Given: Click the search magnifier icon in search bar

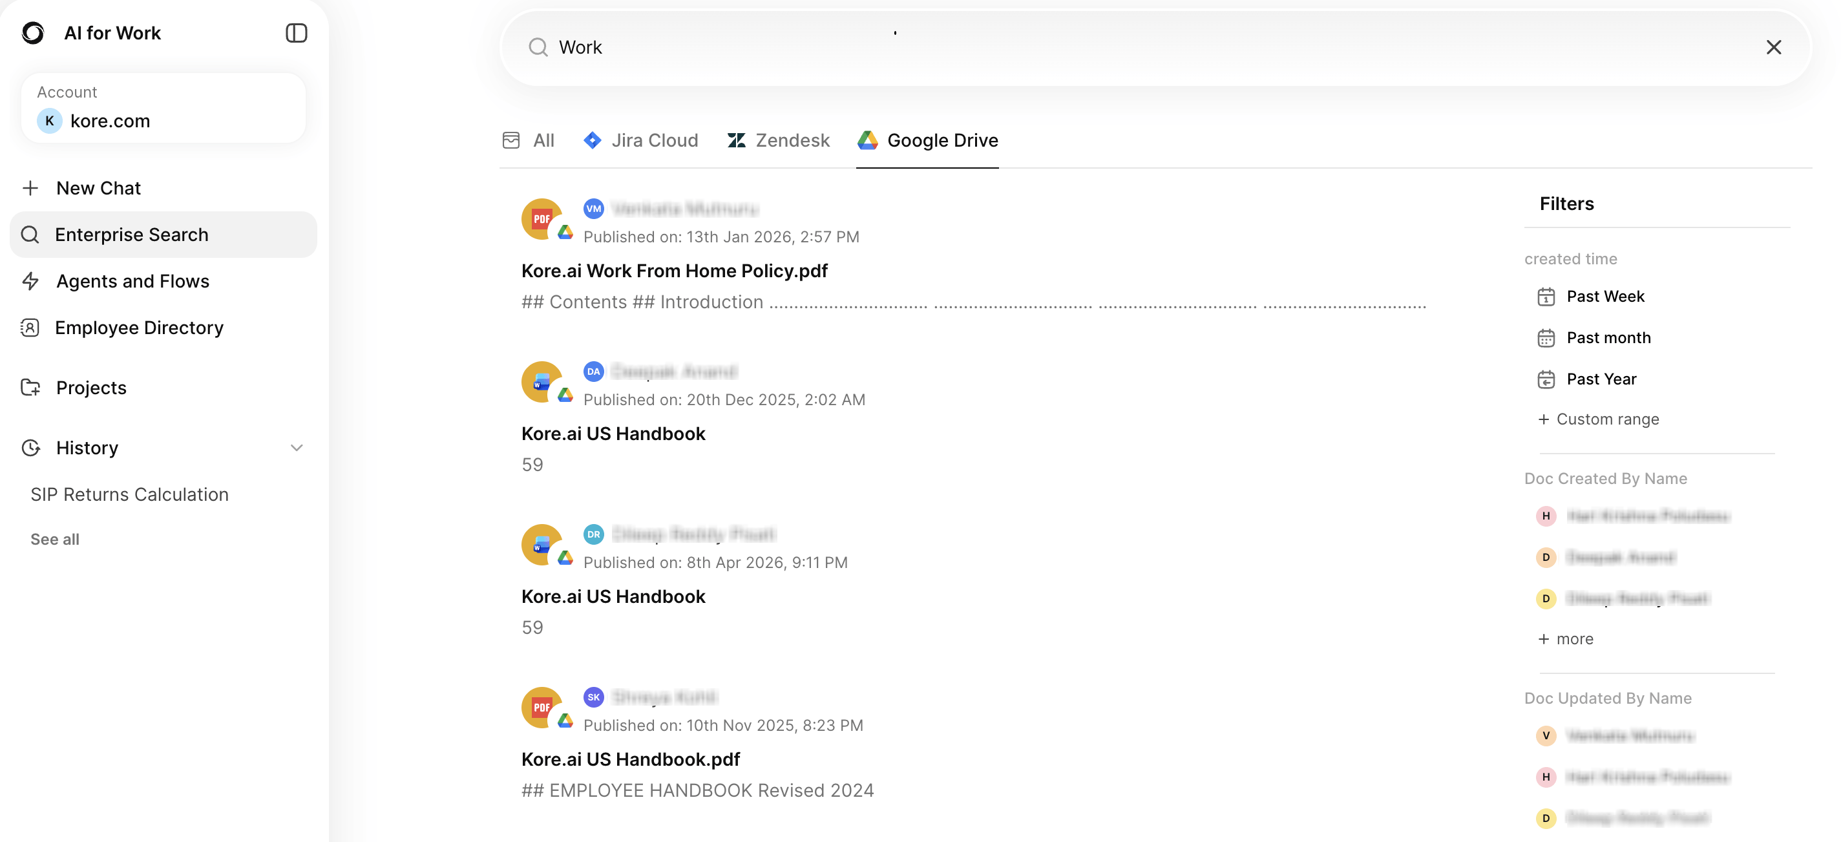Looking at the screenshot, I should coord(538,47).
